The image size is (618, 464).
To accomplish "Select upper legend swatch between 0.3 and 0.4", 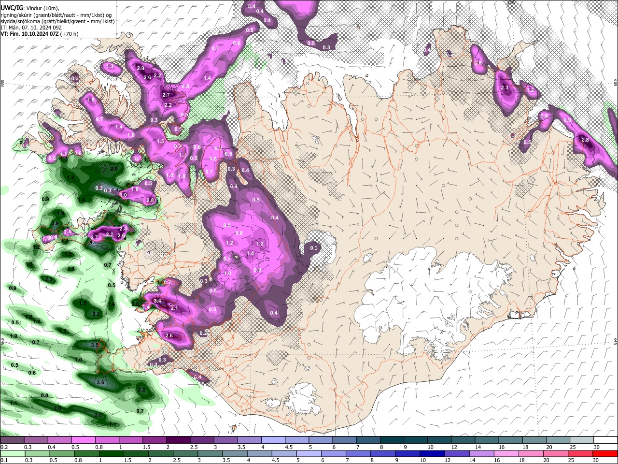I will click(x=36, y=440).
